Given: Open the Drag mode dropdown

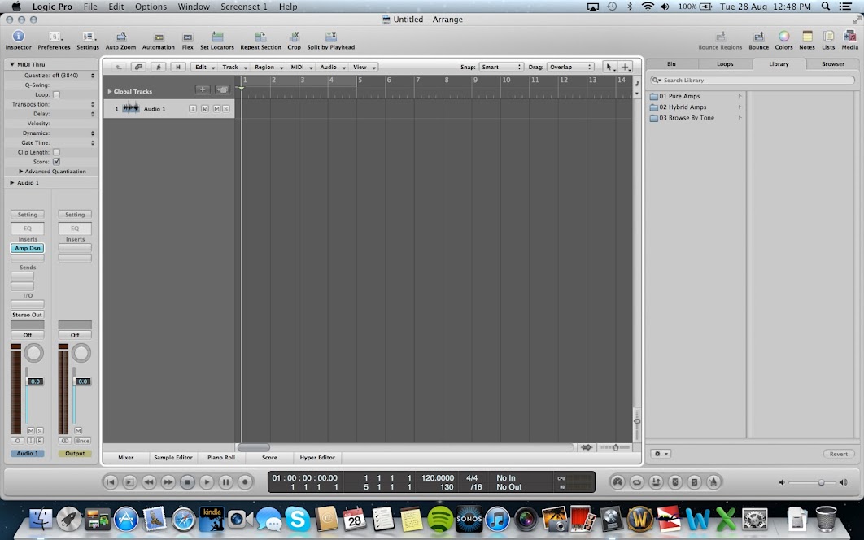Looking at the screenshot, I should pyautogui.click(x=569, y=67).
